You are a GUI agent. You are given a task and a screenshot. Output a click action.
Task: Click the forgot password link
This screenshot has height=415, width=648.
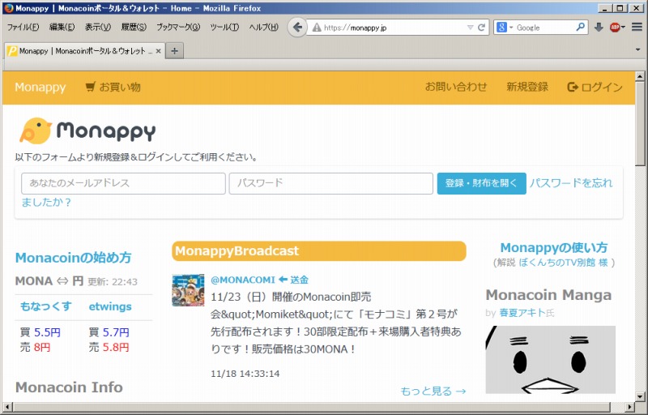coord(571,183)
